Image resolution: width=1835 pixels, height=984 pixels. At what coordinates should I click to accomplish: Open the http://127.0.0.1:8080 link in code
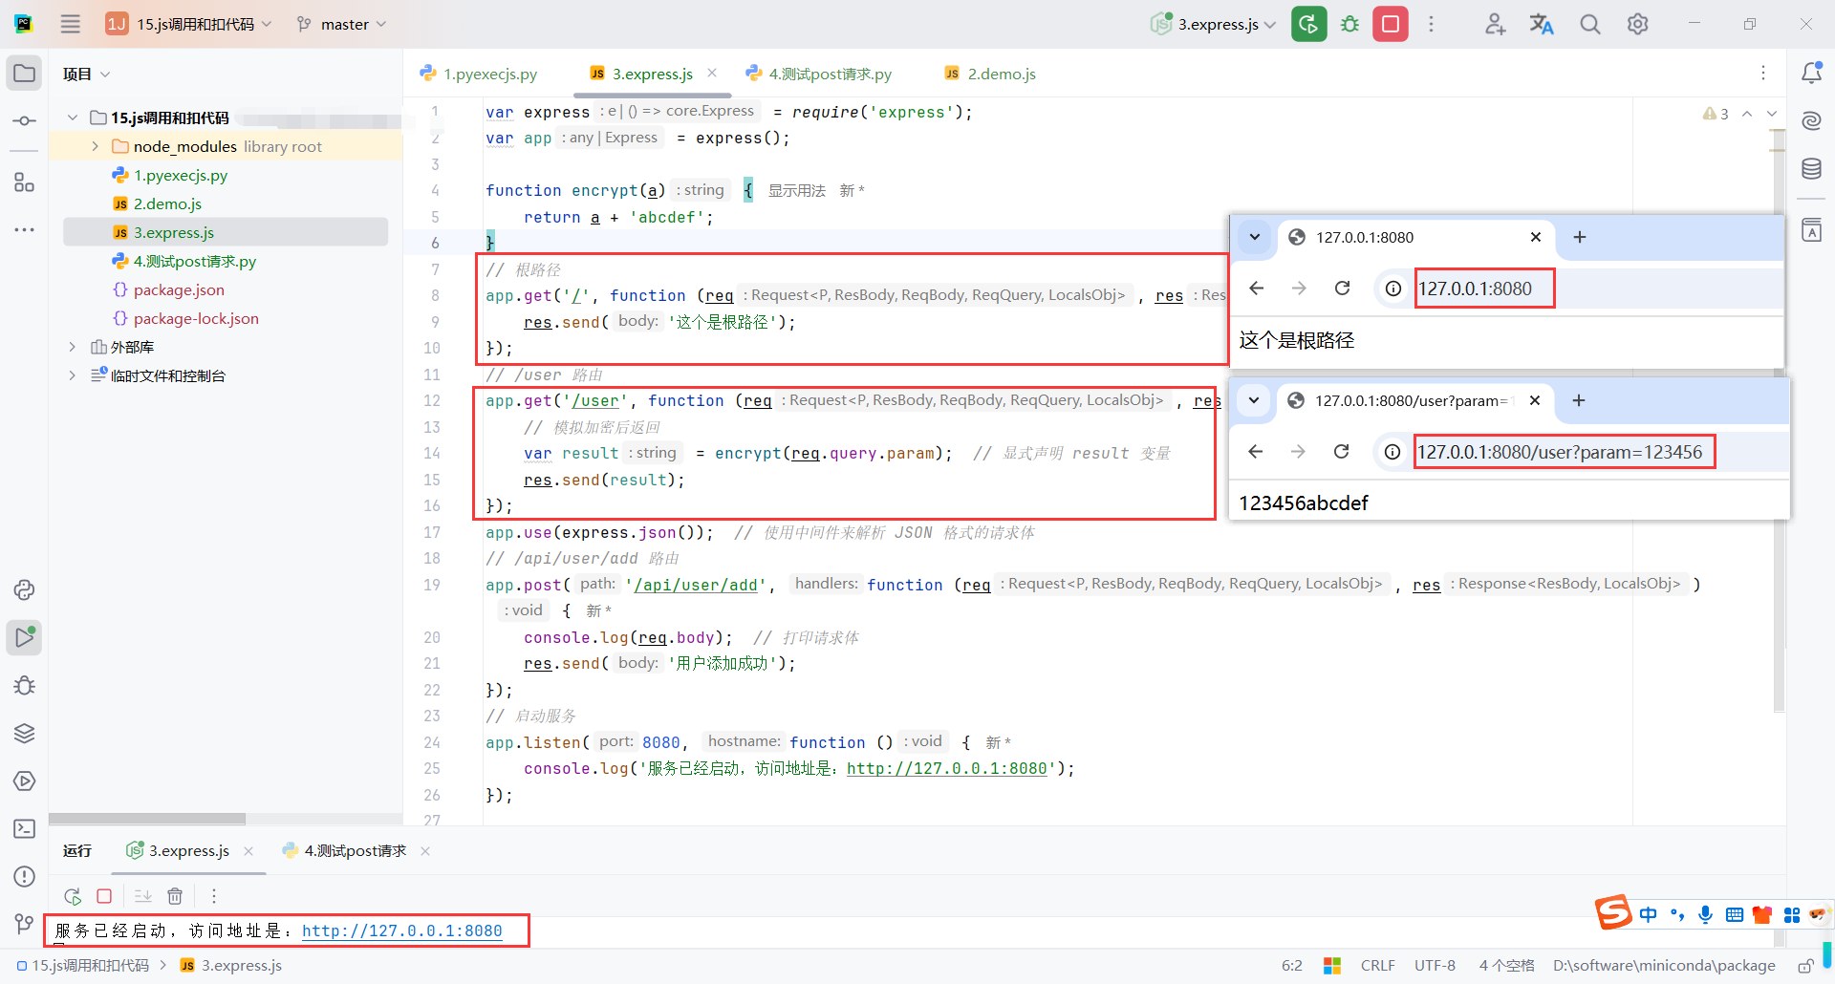(947, 769)
